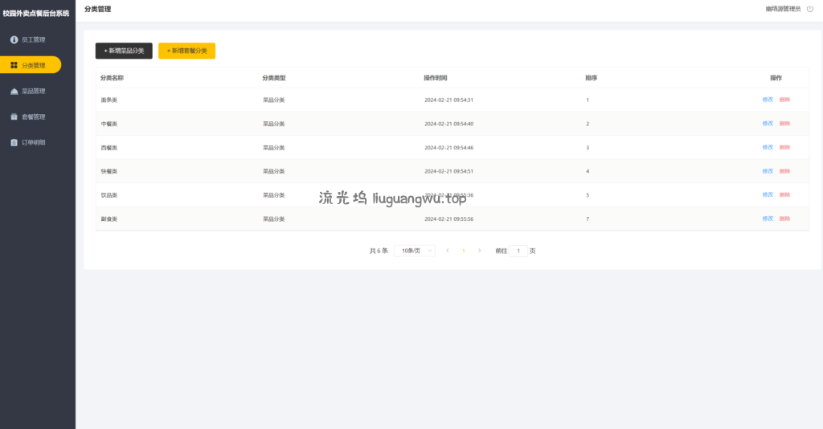Click the 前往 page number input field
The width and height of the screenshot is (823, 429).
518,251
